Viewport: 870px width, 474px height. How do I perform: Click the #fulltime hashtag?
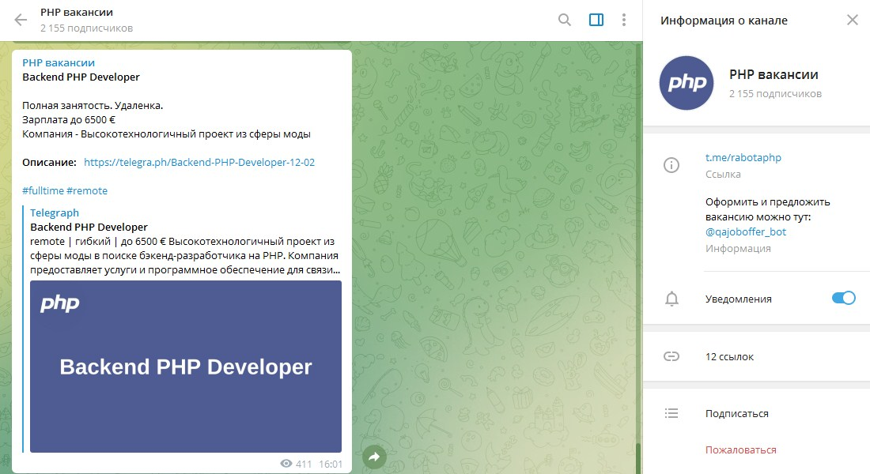(x=43, y=190)
